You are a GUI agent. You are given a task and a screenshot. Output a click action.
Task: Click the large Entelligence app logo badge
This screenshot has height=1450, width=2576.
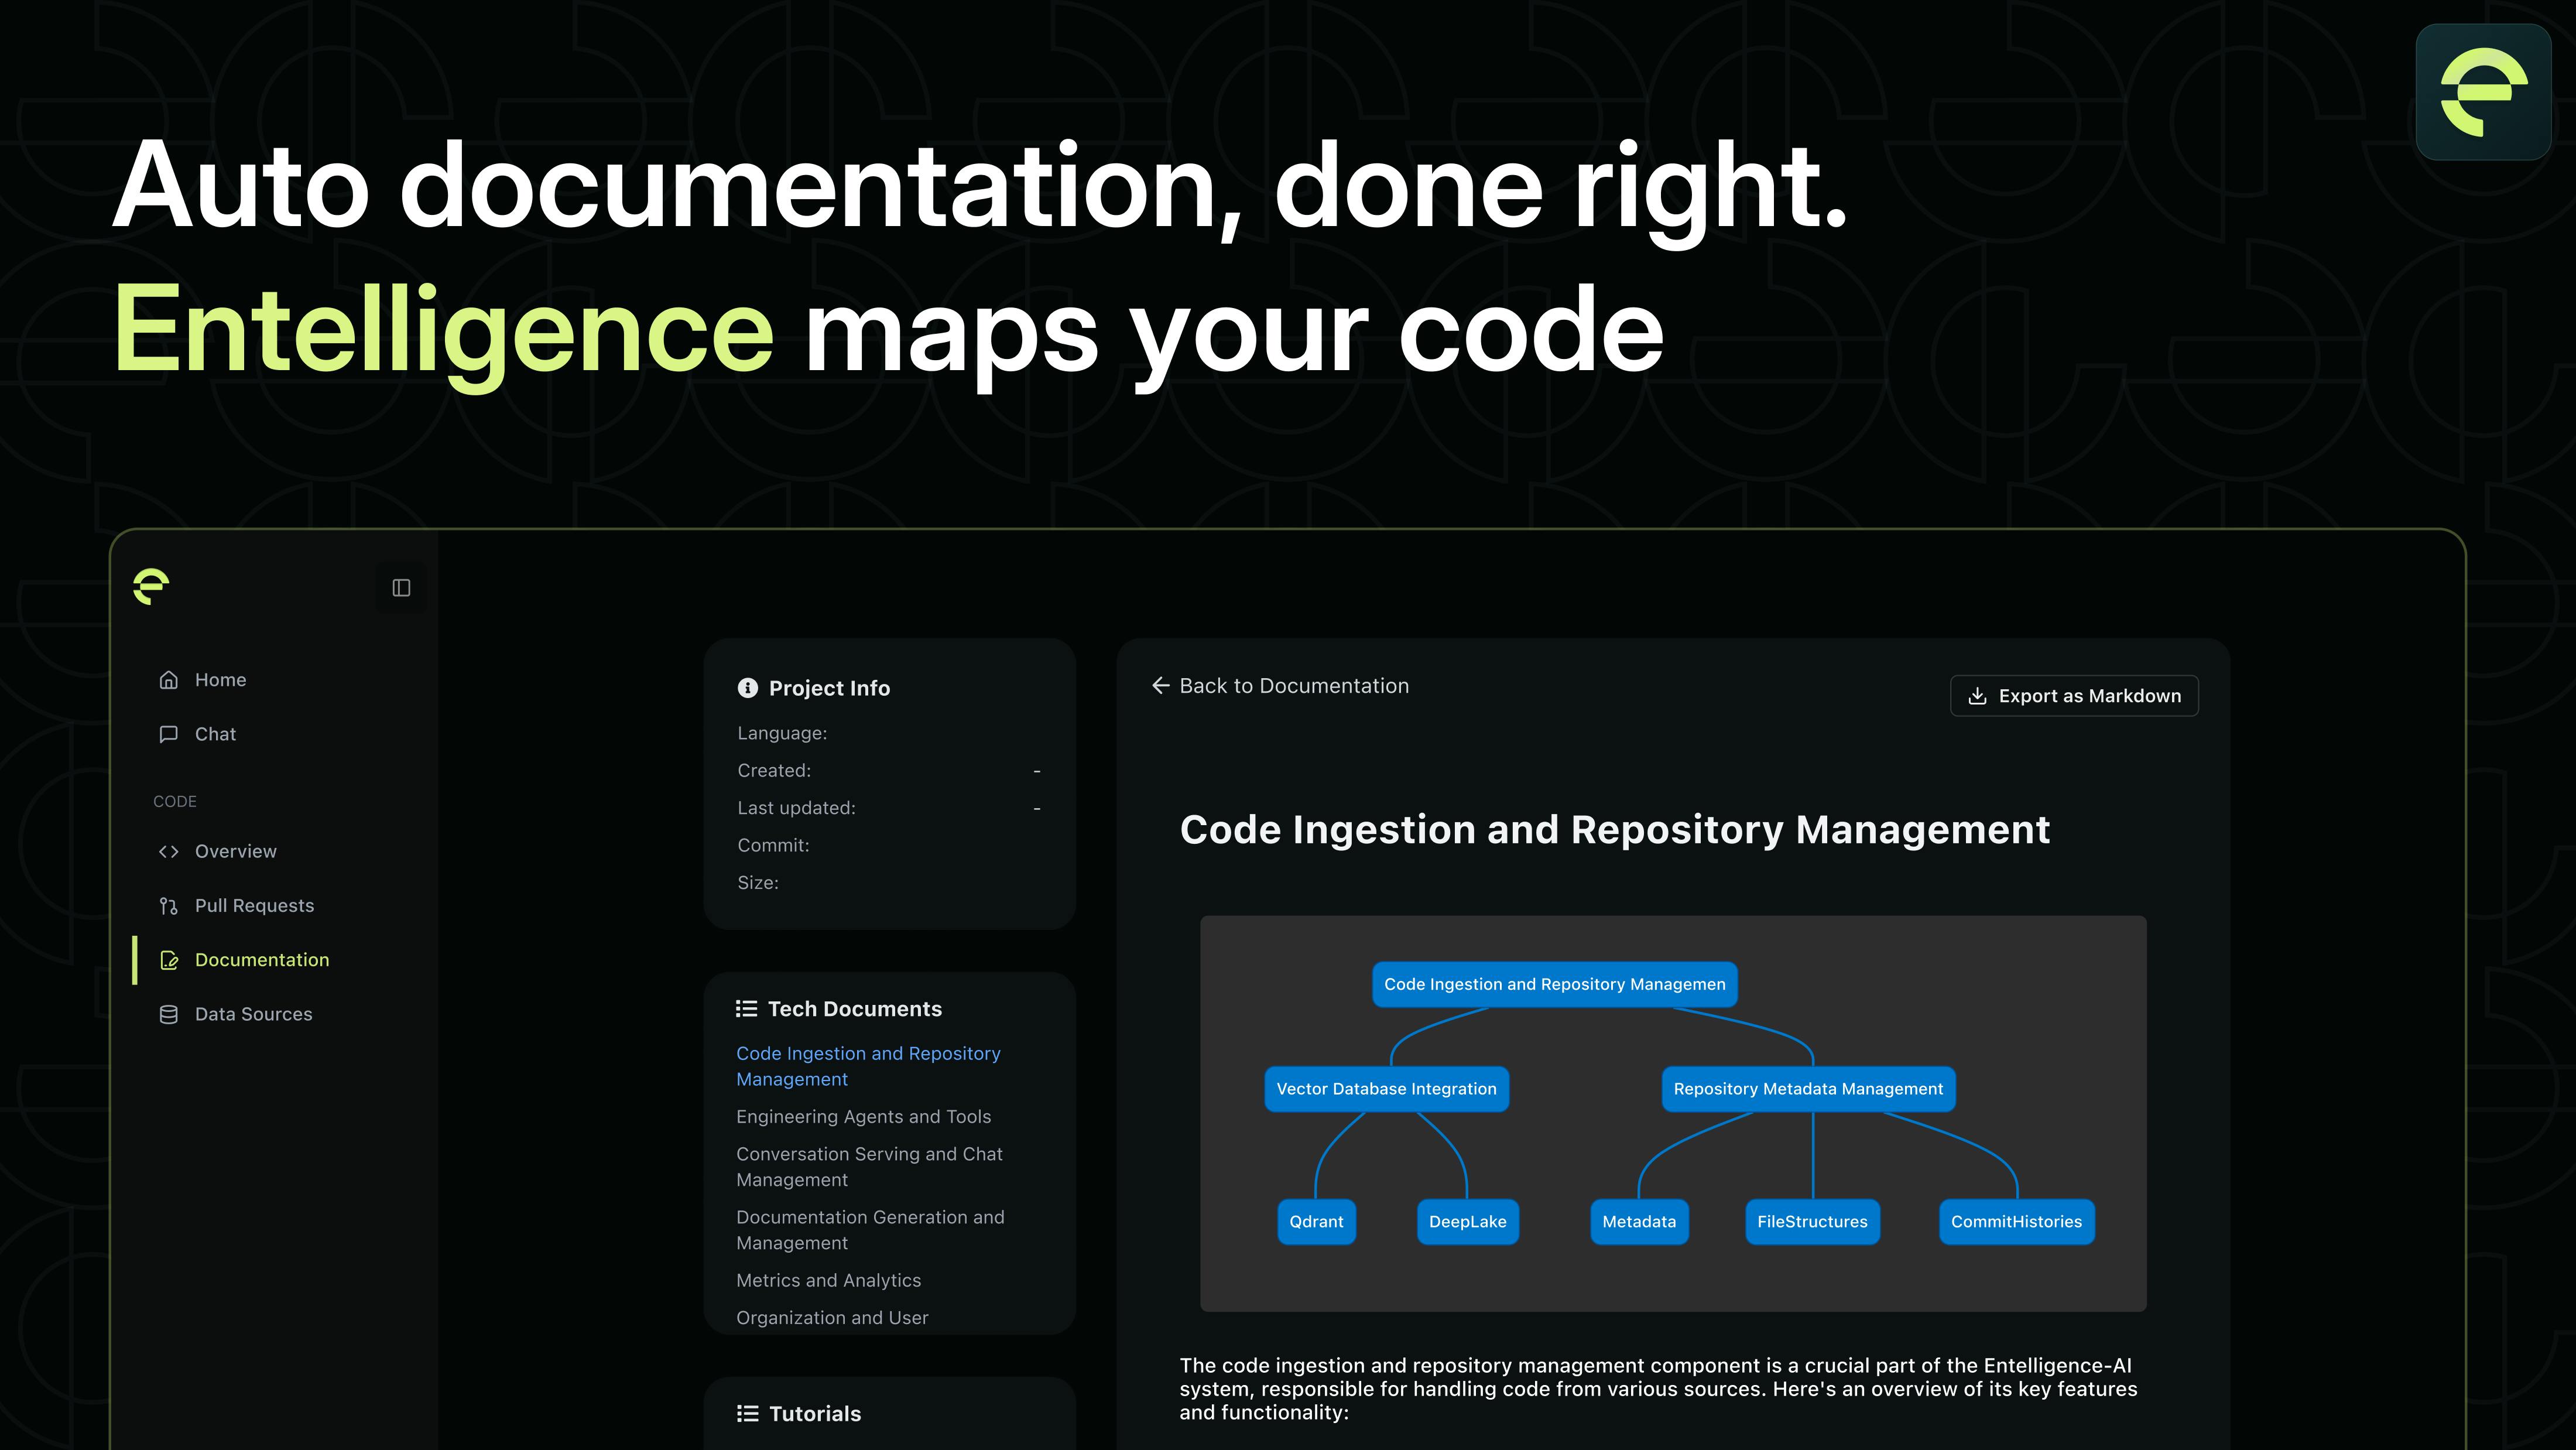click(x=2484, y=92)
